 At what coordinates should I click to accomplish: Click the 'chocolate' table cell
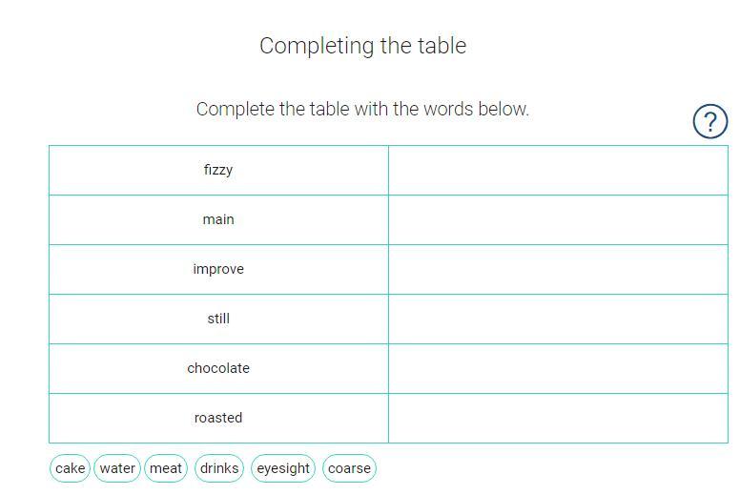tap(218, 368)
